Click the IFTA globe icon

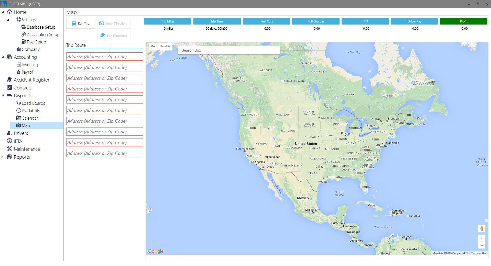pos(9,141)
